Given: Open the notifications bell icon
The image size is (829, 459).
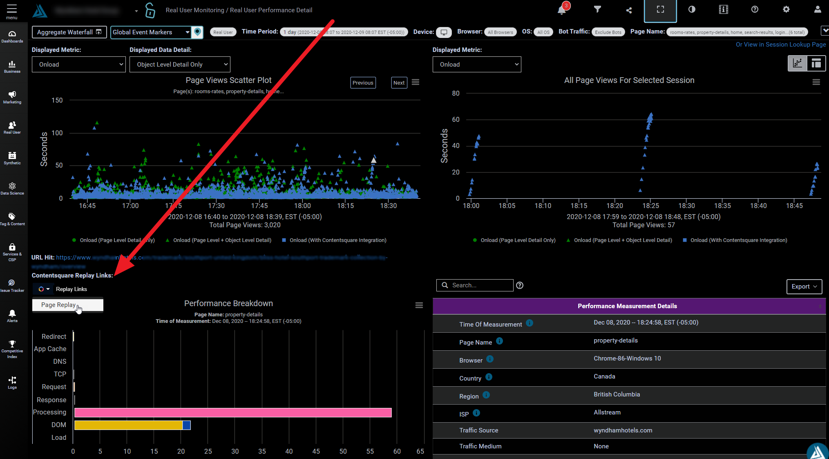Looking at the screenshot, I should pyautogui.click(x=562, y=10).
